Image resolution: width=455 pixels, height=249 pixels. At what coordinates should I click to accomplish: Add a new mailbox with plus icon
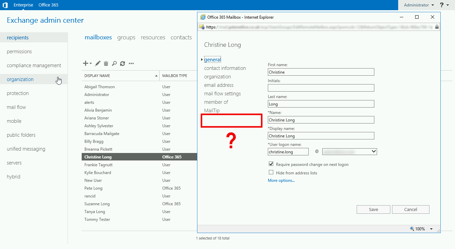(x=86, y=63)
